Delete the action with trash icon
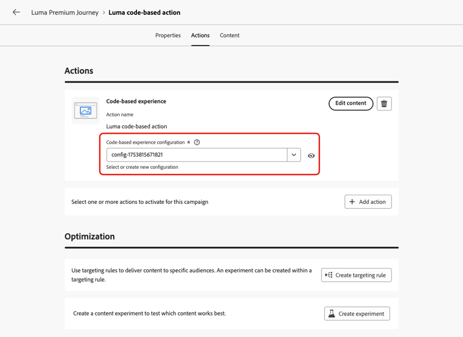 click(384, 104)
